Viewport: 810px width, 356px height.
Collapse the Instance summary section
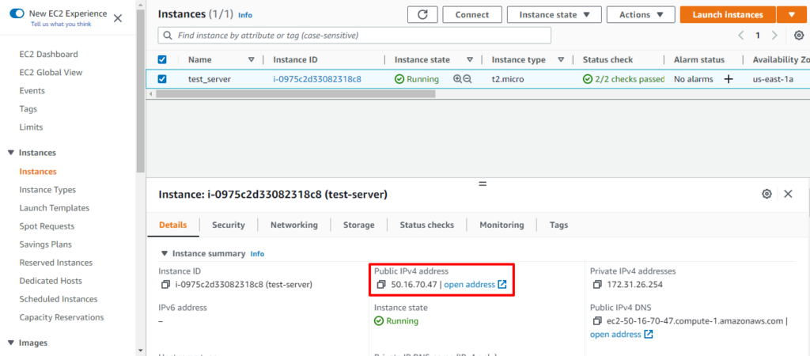[165, 254]
